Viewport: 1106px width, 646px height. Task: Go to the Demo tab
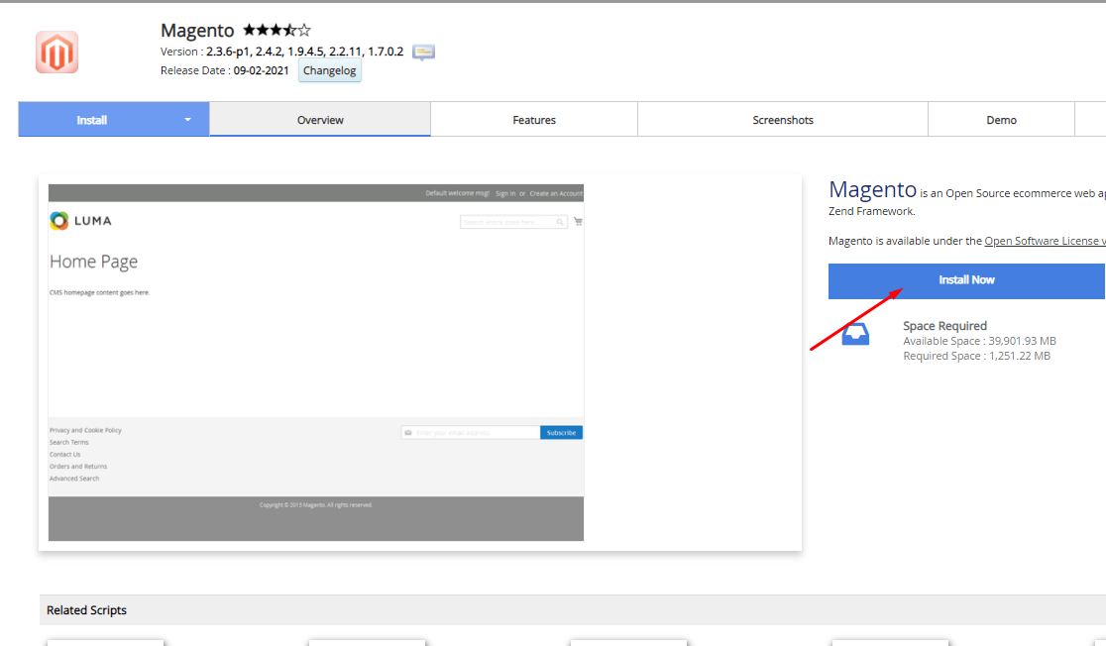pos(1002,120)
